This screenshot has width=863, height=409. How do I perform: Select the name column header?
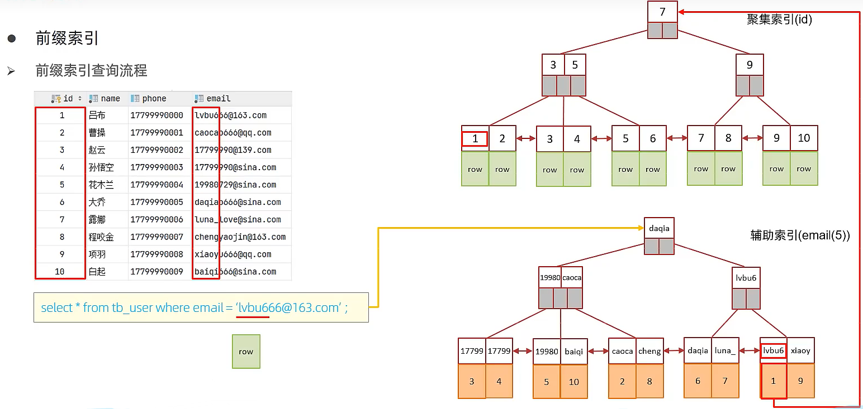(107, 99)
